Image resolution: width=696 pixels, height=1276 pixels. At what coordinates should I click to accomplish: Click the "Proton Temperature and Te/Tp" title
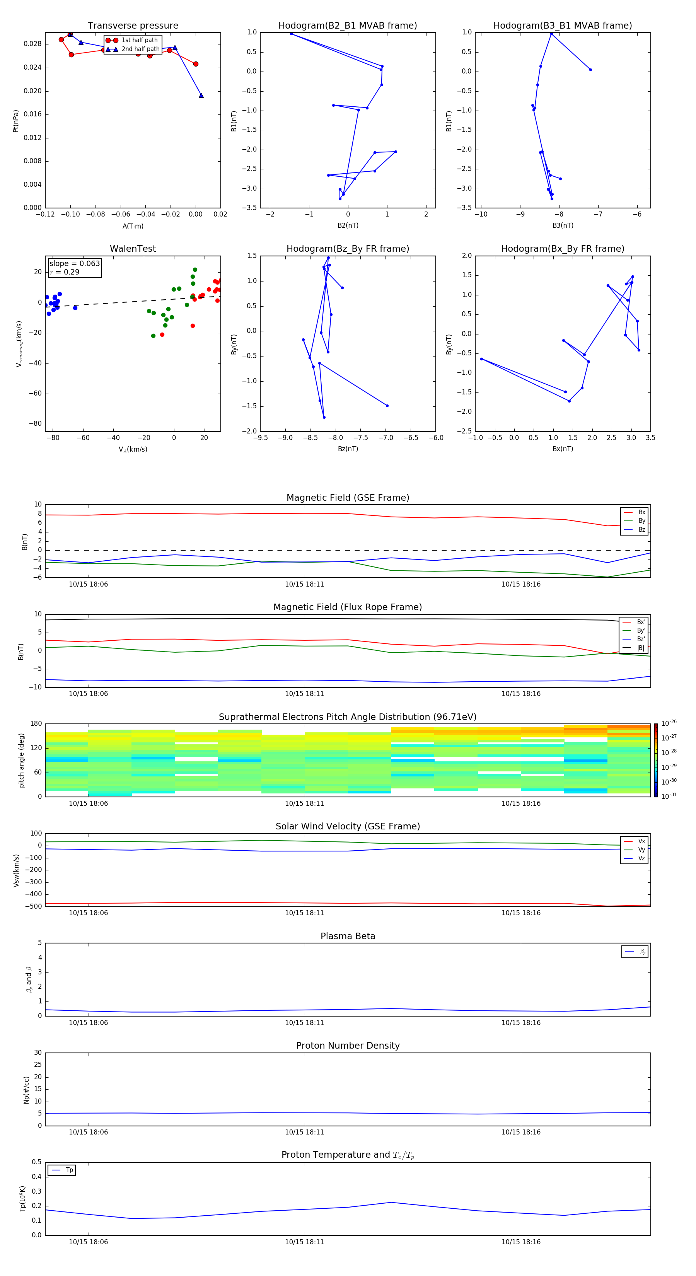(348, 1155)
